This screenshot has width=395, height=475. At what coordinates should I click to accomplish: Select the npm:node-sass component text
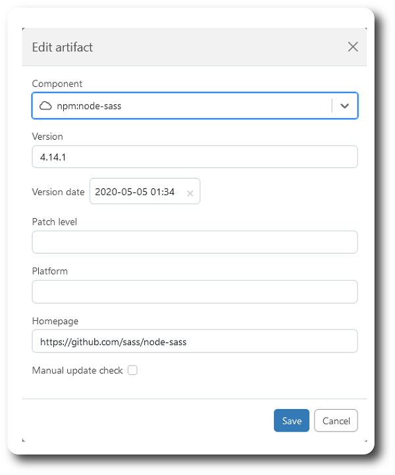pyautogui.click(x=89, y=106)
